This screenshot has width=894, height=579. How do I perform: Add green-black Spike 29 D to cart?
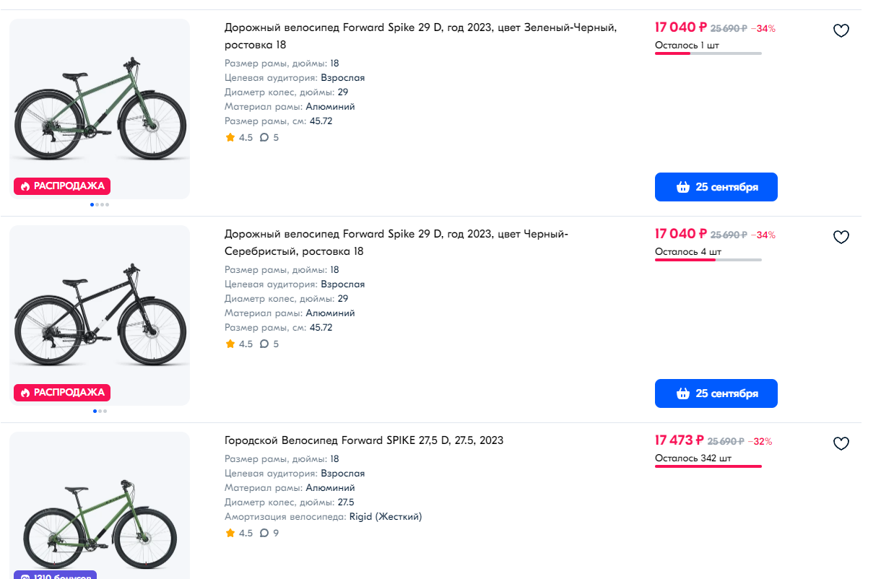coord(716,187)
